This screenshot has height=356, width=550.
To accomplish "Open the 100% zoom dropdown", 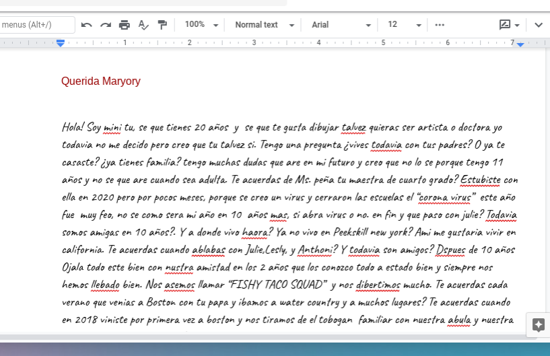I will [202, 24].
